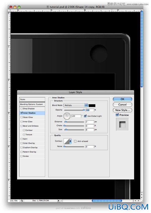151x213 pixels.
Task: Click the scroll down arrow
Action: pos(142,198)
